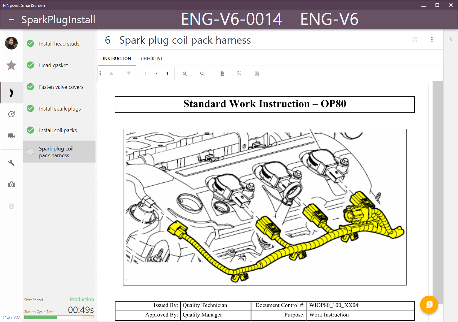Open the wrench maintenance sidebar icon

coord(11,163)
